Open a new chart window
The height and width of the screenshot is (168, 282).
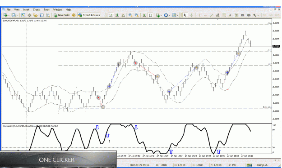(5, 15)
